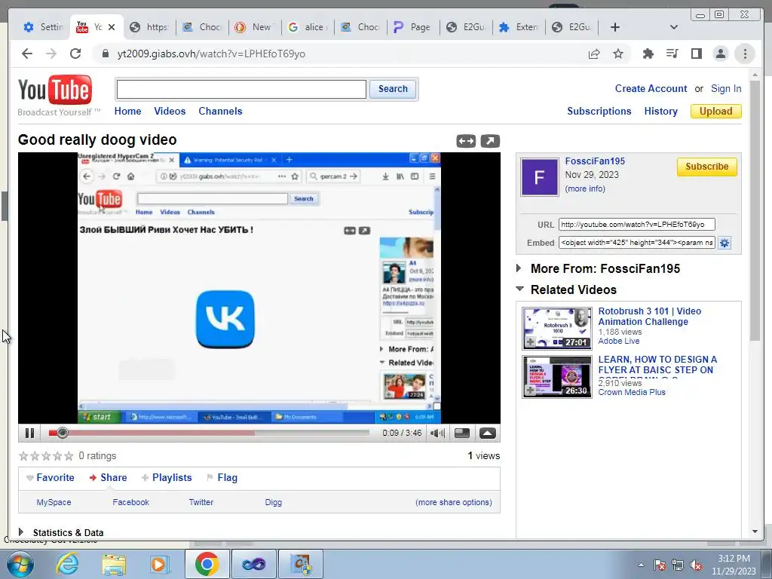Image resolution: width=772 pixels, height=579 pixels.
Task: Switch player to wide-mode icon
Action: point(462,433)
